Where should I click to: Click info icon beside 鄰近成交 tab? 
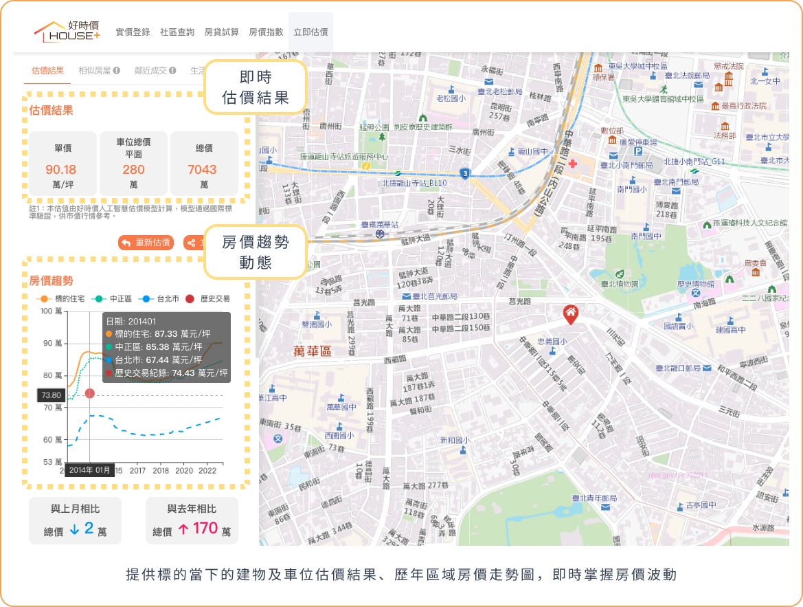tap(172, 70)
